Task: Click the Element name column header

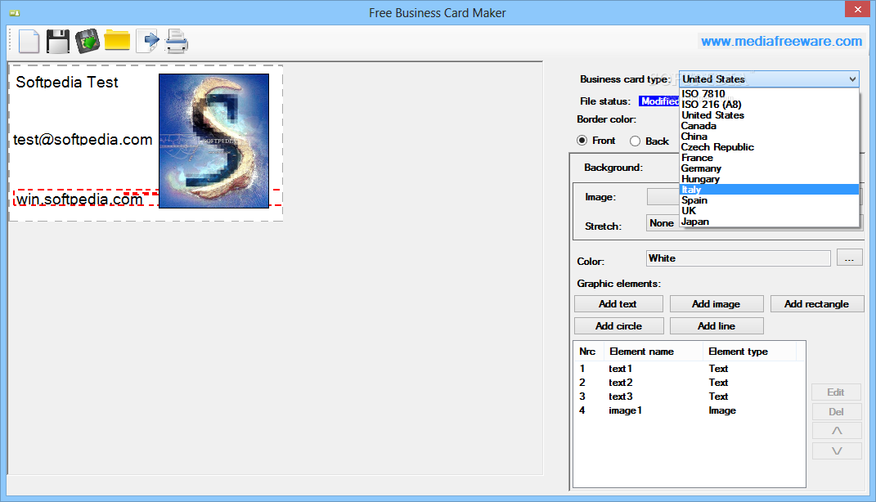Action: coord(653,352)
